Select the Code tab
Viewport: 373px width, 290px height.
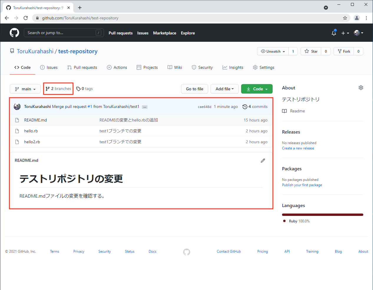pyautogui.click(x=22, y=67)
